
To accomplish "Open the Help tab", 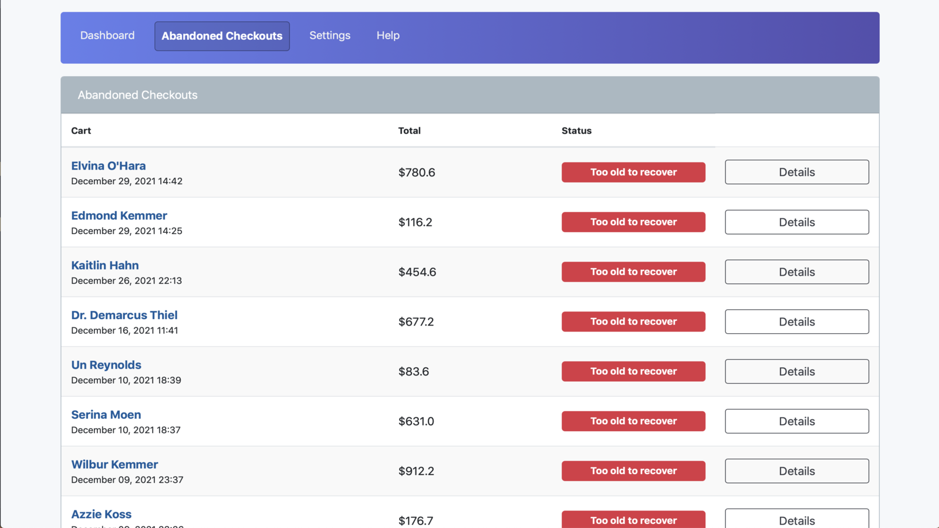I will coord(388,36).
